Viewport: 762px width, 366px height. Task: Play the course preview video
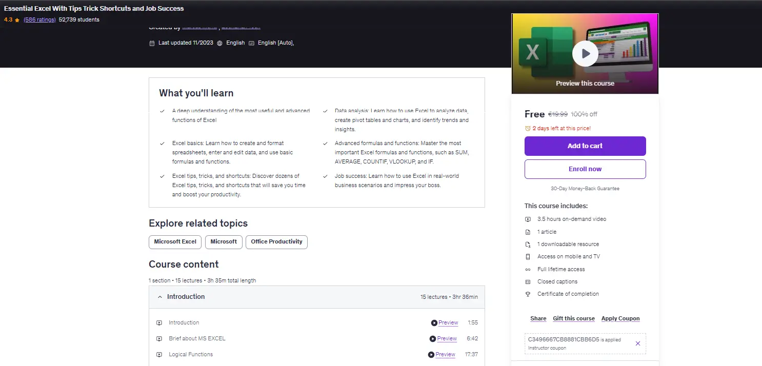pos(585,53)
